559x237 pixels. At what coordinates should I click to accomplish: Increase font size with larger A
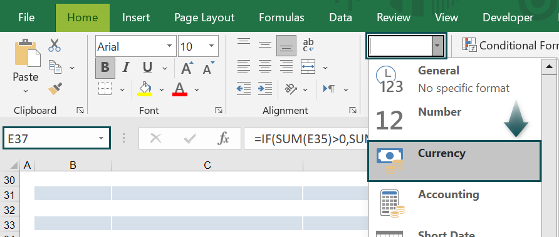[x=187, y=68]
